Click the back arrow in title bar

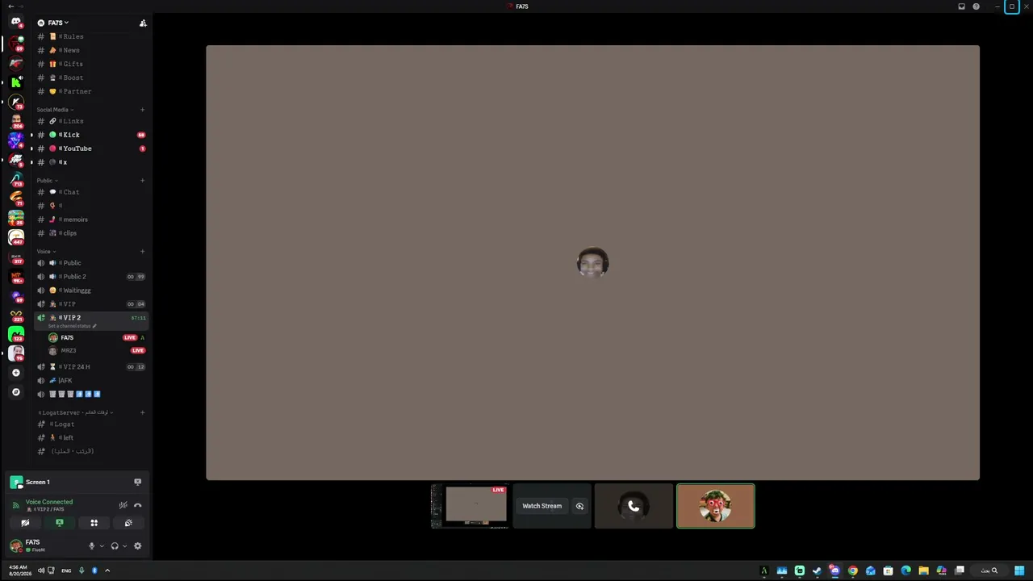(10, 6)
